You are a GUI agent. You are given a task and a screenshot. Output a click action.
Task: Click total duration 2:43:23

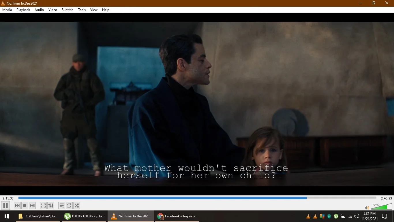(x=387, y=198)
